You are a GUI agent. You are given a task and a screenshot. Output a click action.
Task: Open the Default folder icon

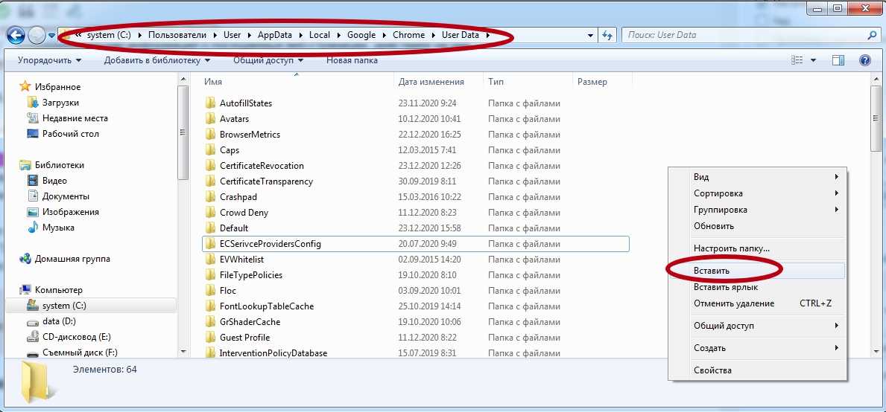(210, 228)
